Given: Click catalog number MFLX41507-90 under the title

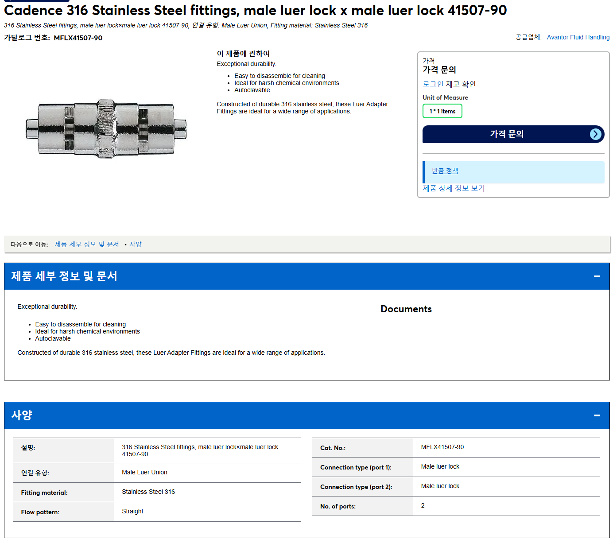Looking at the screenshot, I should [x=78, y=38].
